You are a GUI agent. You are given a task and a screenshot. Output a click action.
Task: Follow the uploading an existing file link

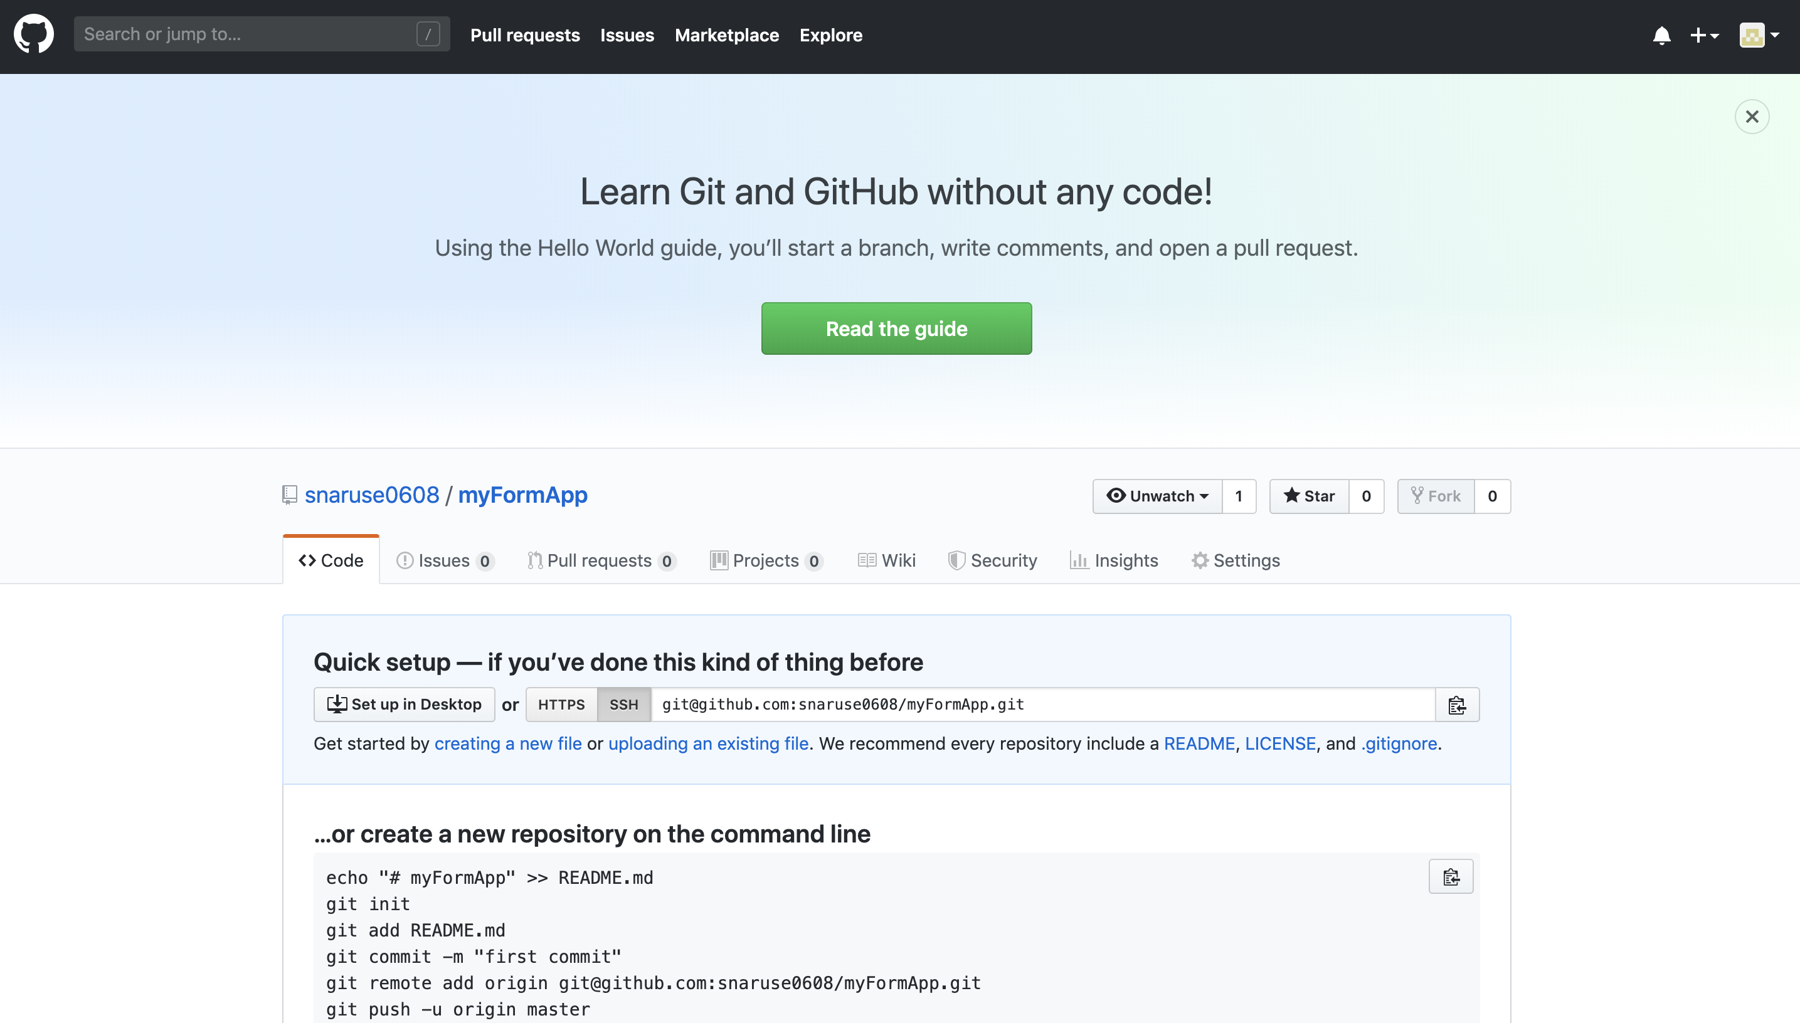tap(709, 743)
